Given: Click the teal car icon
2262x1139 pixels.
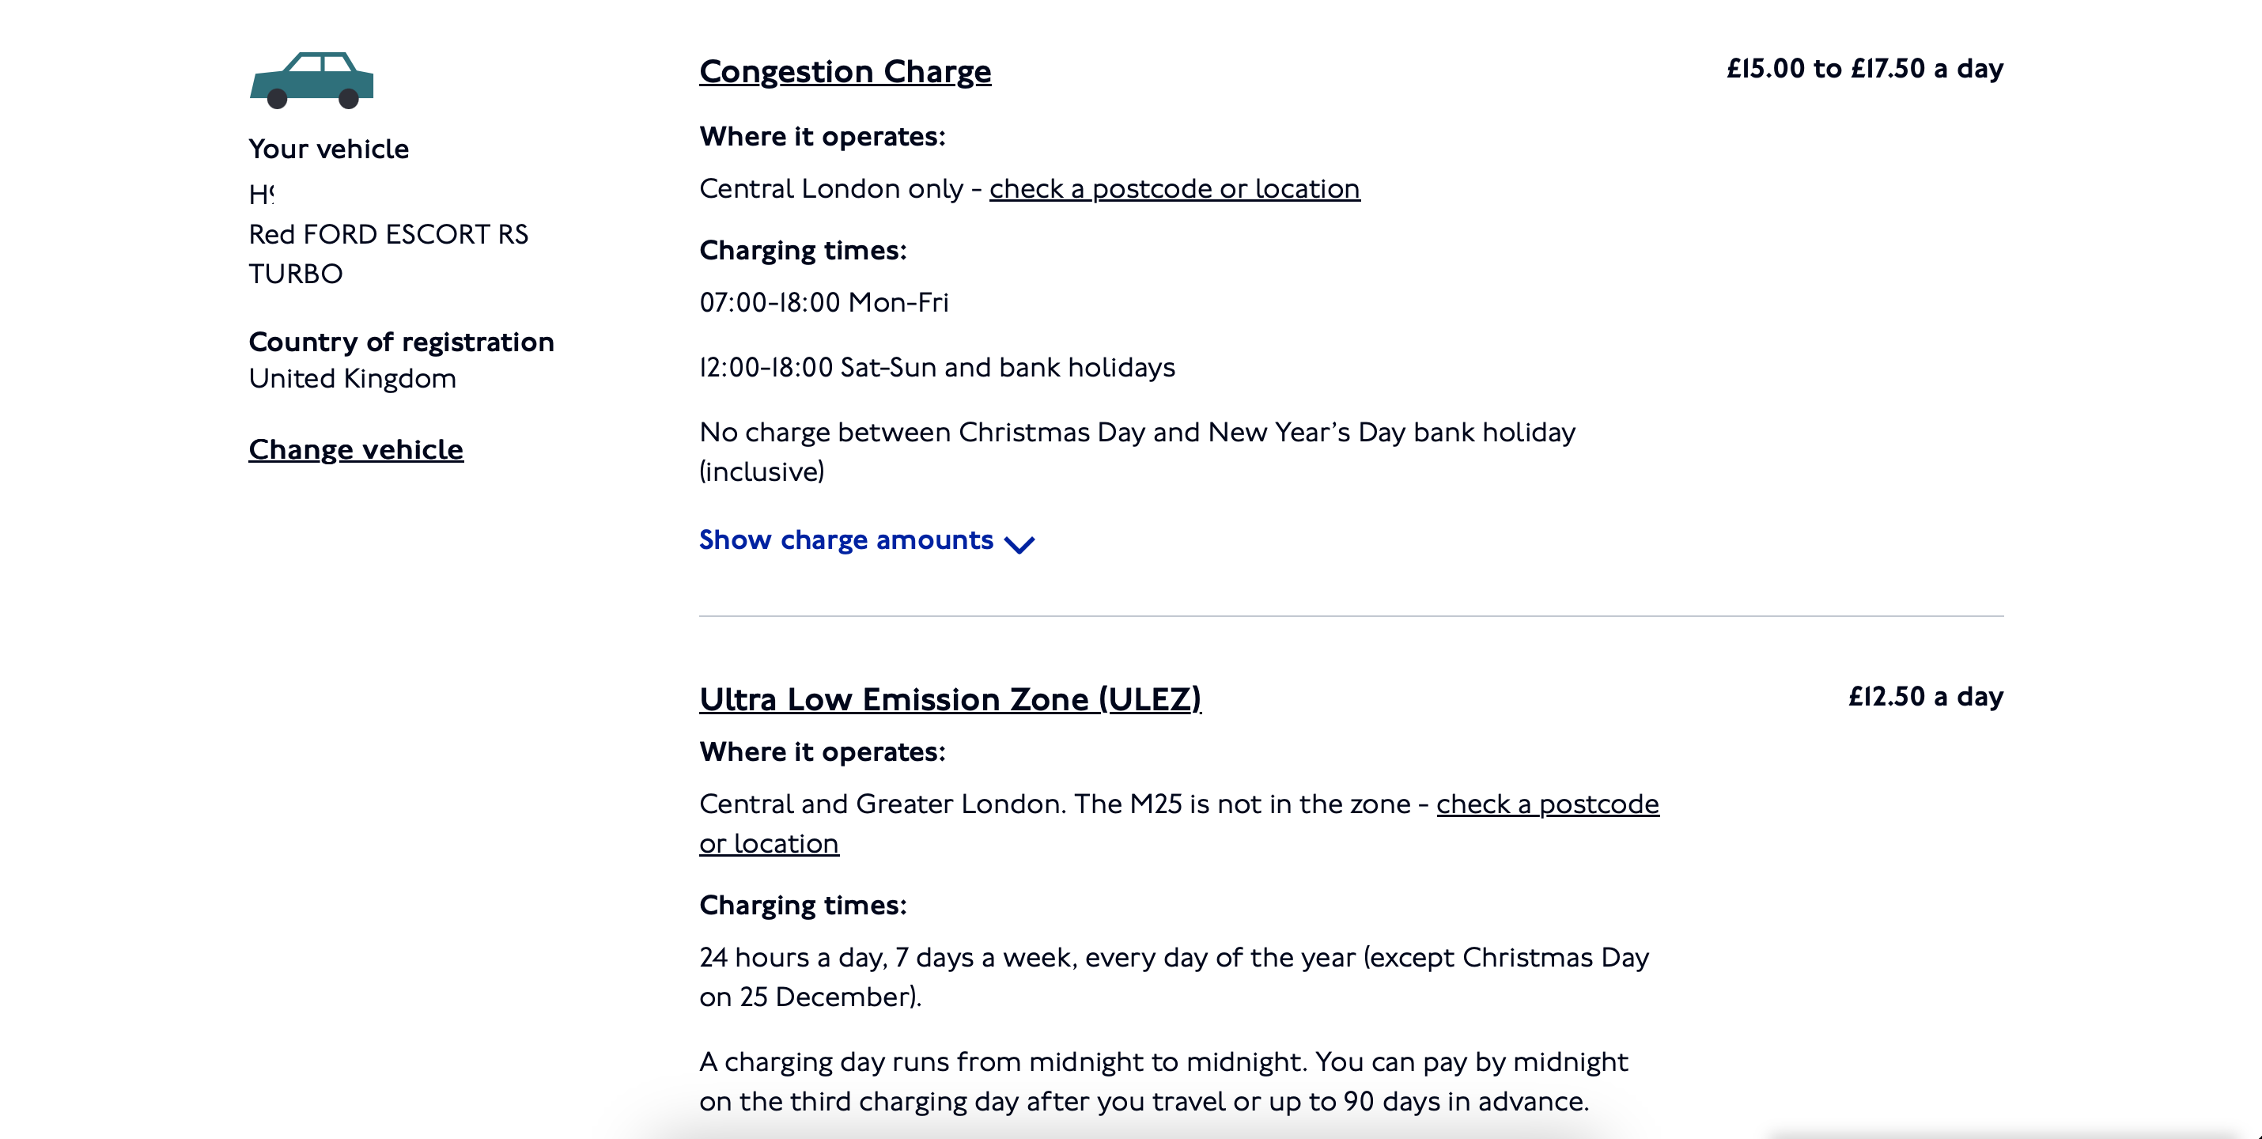Looking at the screenshot, I should click(312, 81).
